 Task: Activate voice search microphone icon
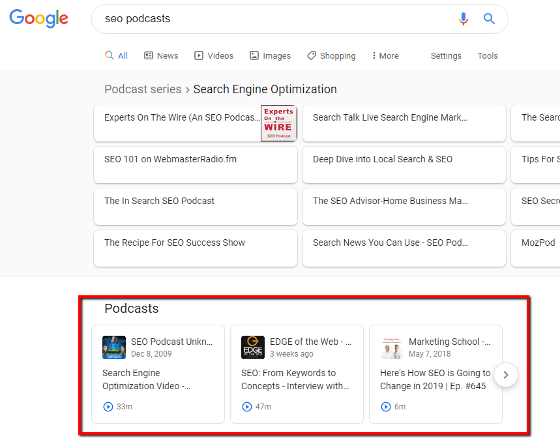coord(464,18)
